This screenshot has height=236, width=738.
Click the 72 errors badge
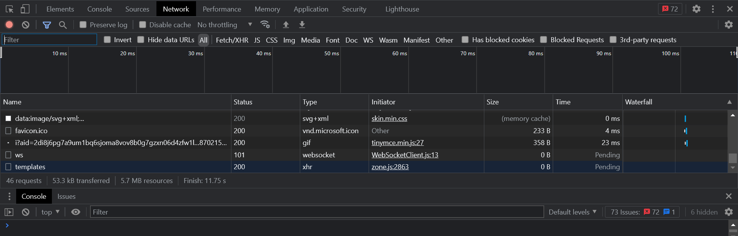tap(670, 9)
